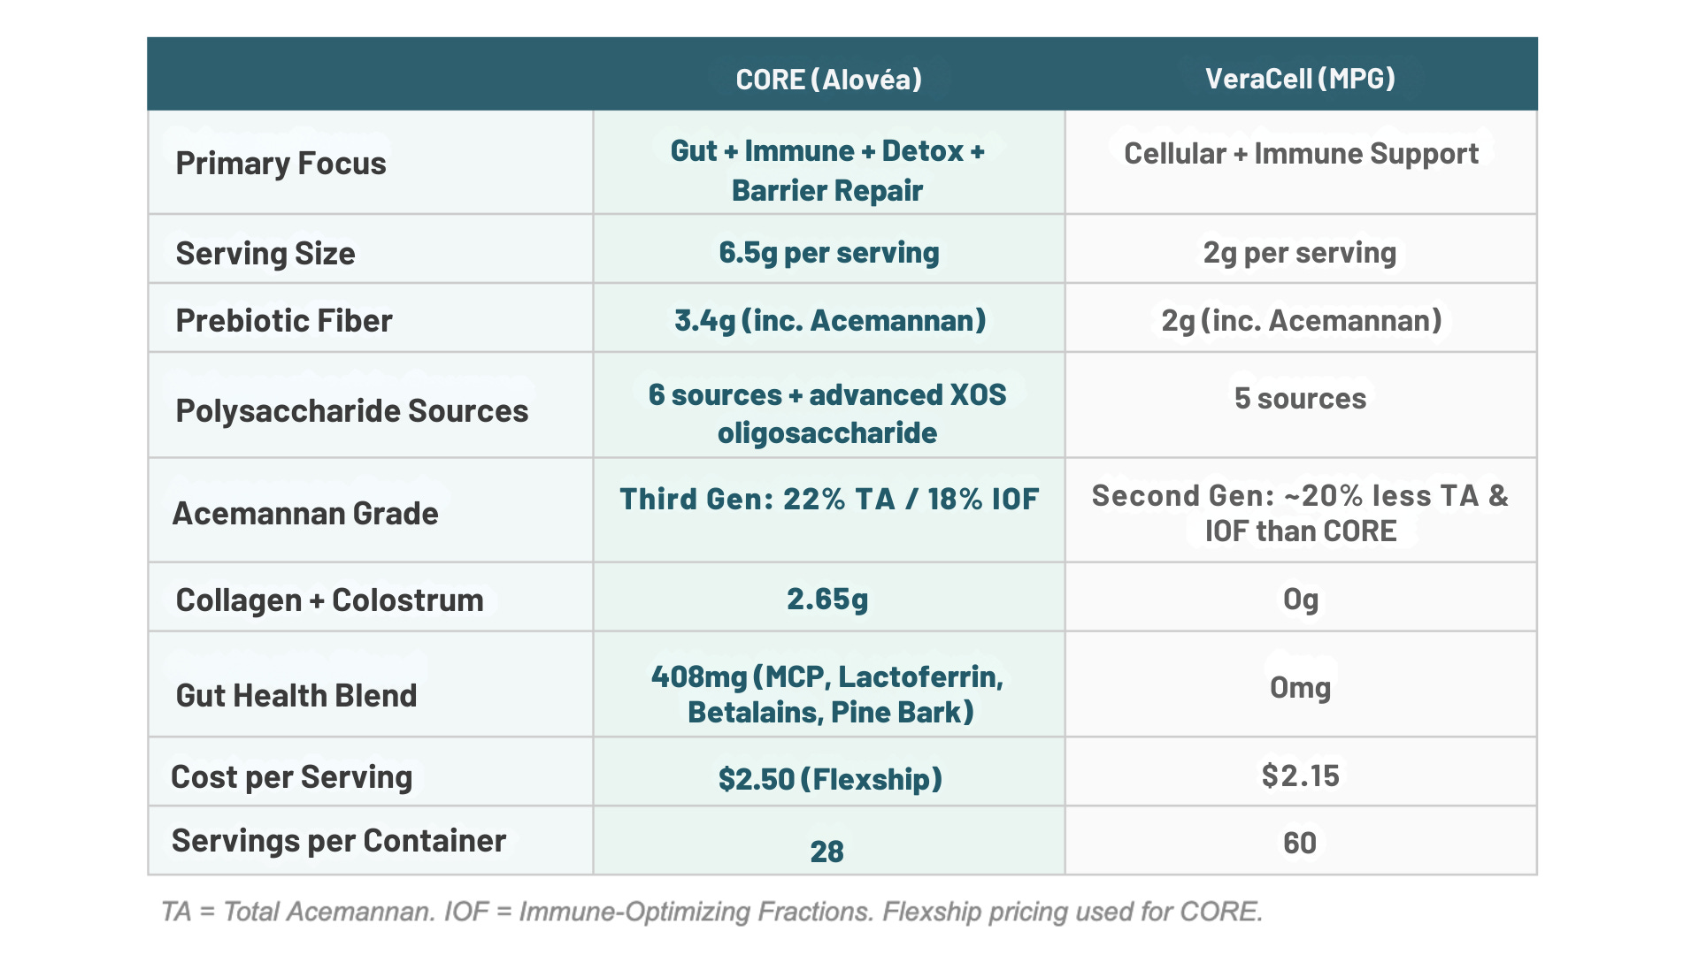The height and width of the screenshot is (955, 1699).
Task: Click the 2.65g collagen value
Action: click(x=827, y=600)
